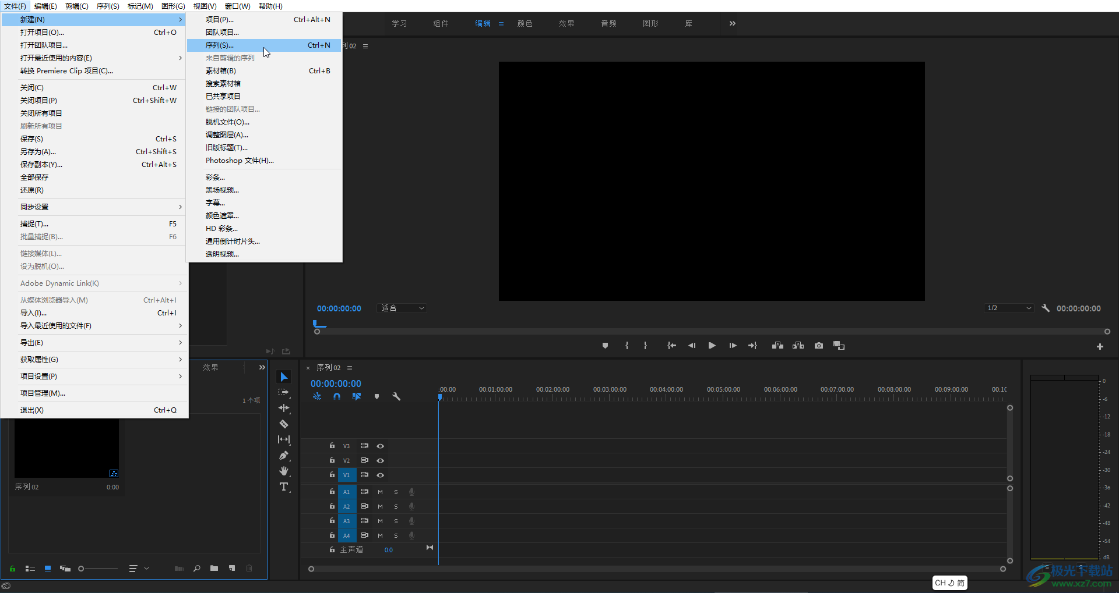Screen dimensions: 1119x593
Task: Toggle project read-only green lock
Action: [12, 569]
